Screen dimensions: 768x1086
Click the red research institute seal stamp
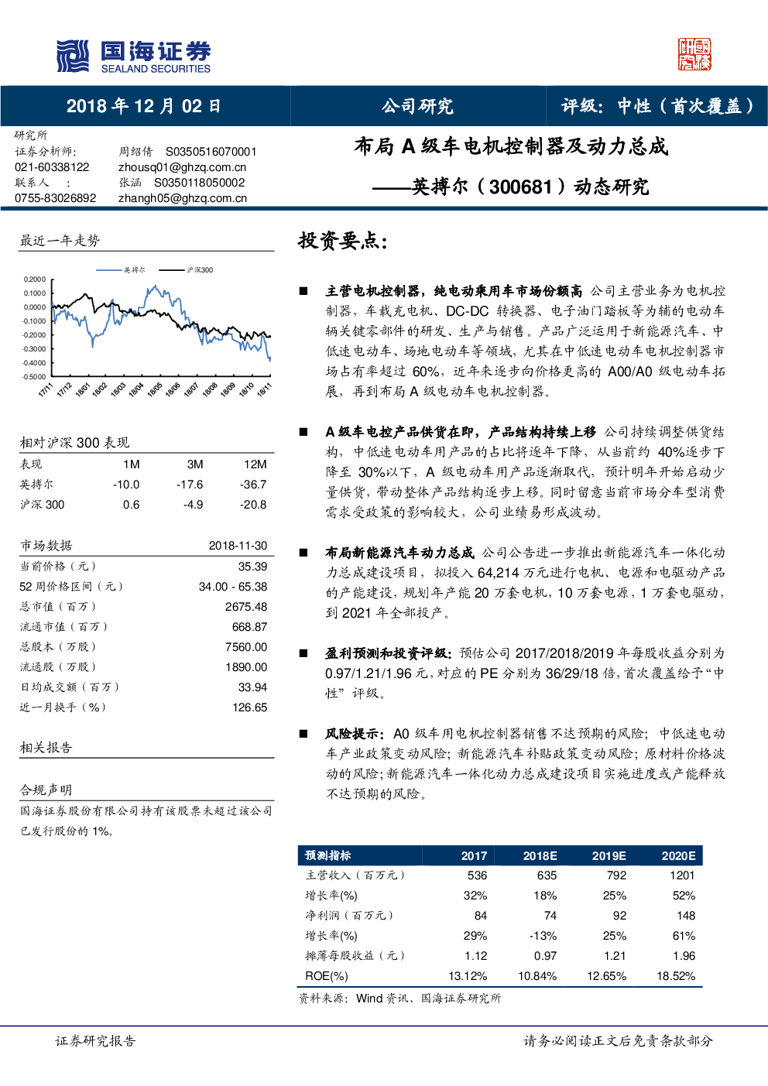694,54
